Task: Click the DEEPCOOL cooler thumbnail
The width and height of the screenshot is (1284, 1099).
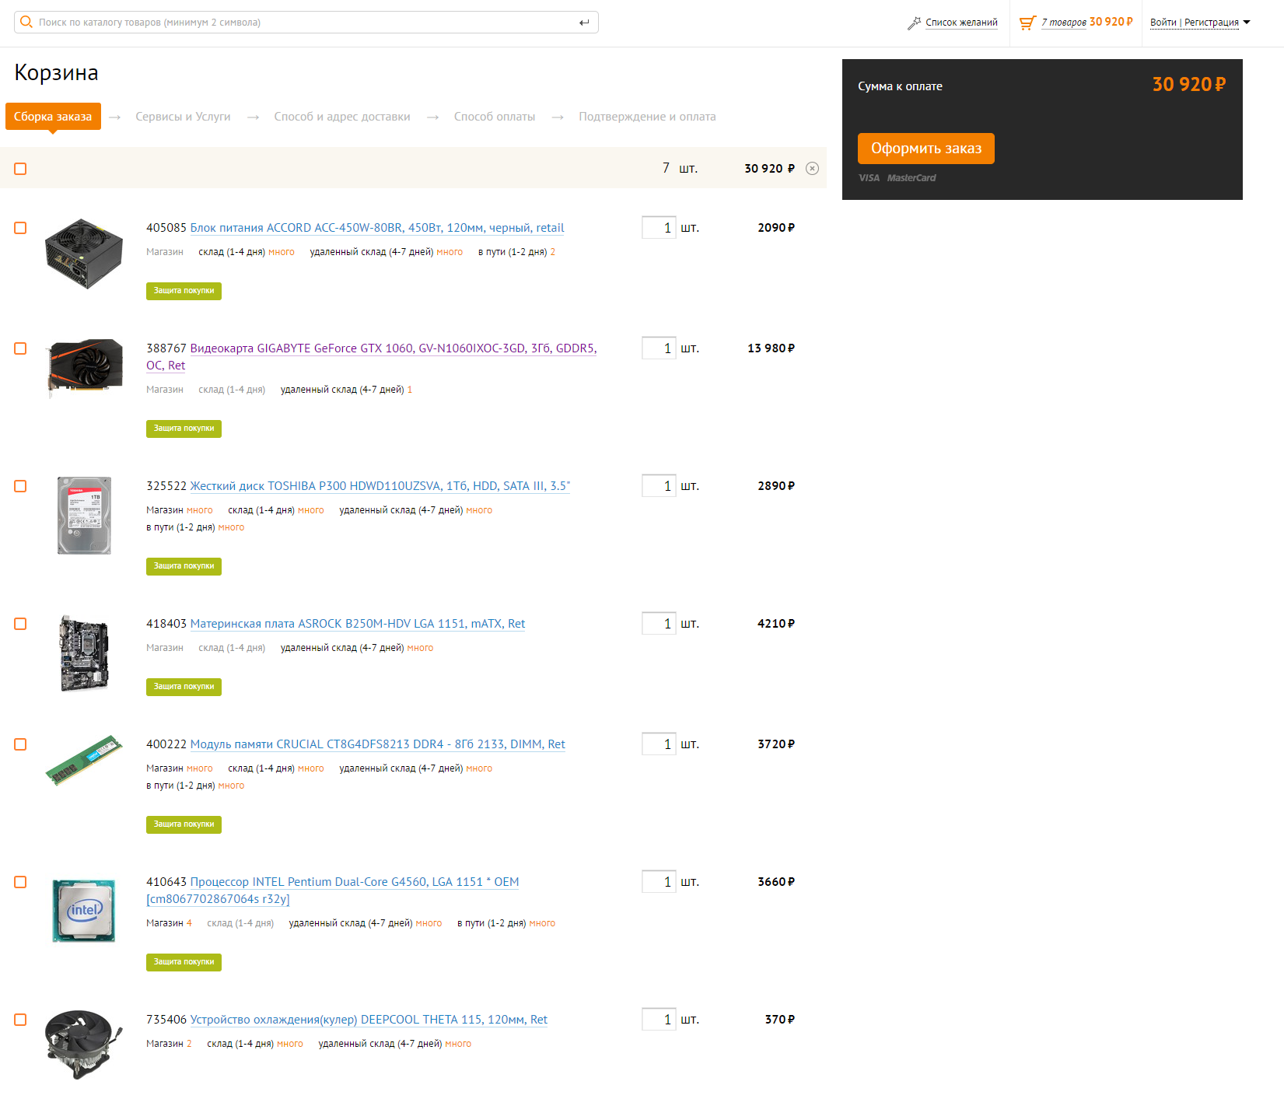Action: point(84,1045)
